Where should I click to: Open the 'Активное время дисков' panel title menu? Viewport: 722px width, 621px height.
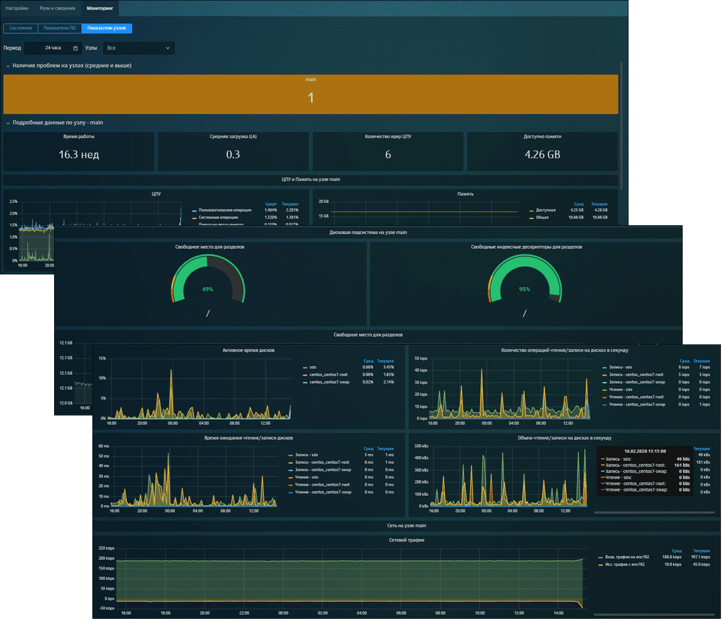point(249,350)
